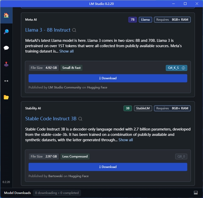Click the 7B parameter tag

(132, 20)
